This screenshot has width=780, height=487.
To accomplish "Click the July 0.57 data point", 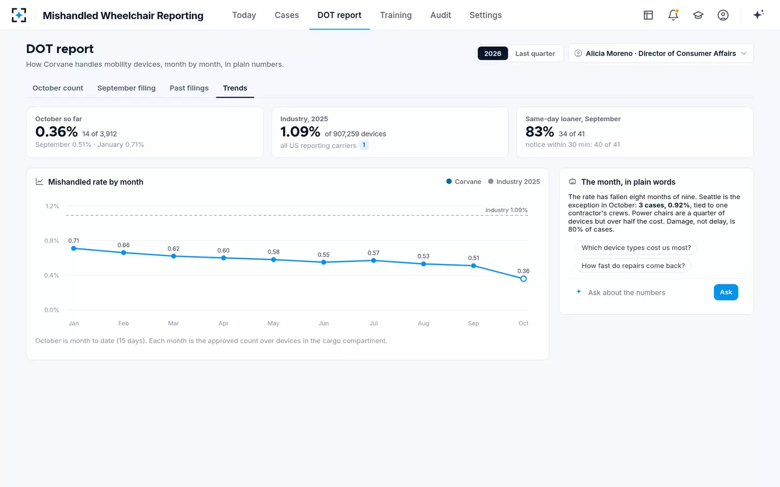I will [x=373, y=261].
